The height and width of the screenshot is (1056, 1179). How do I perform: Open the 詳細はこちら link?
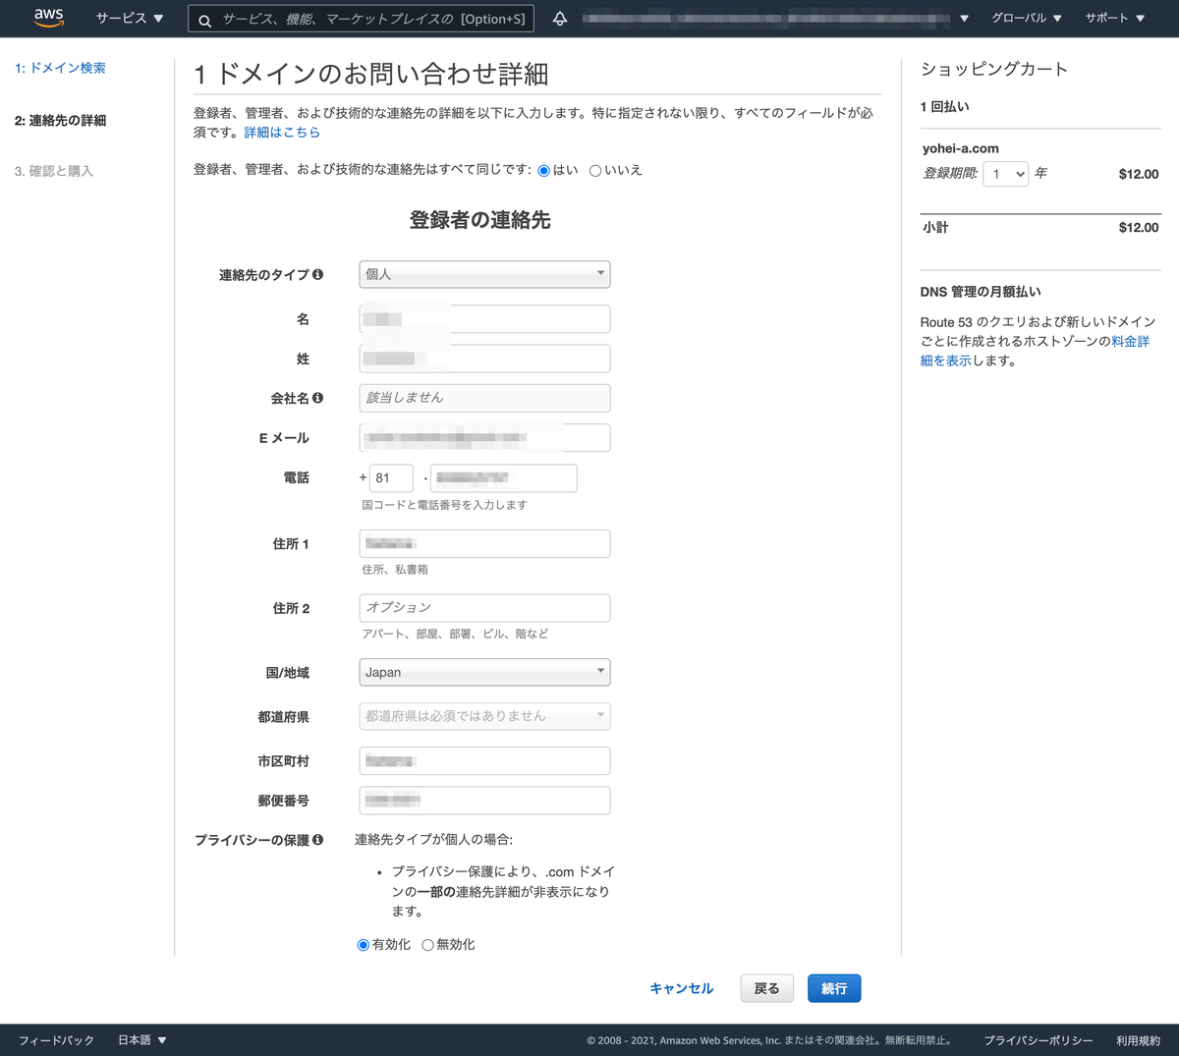click(282, 133)
